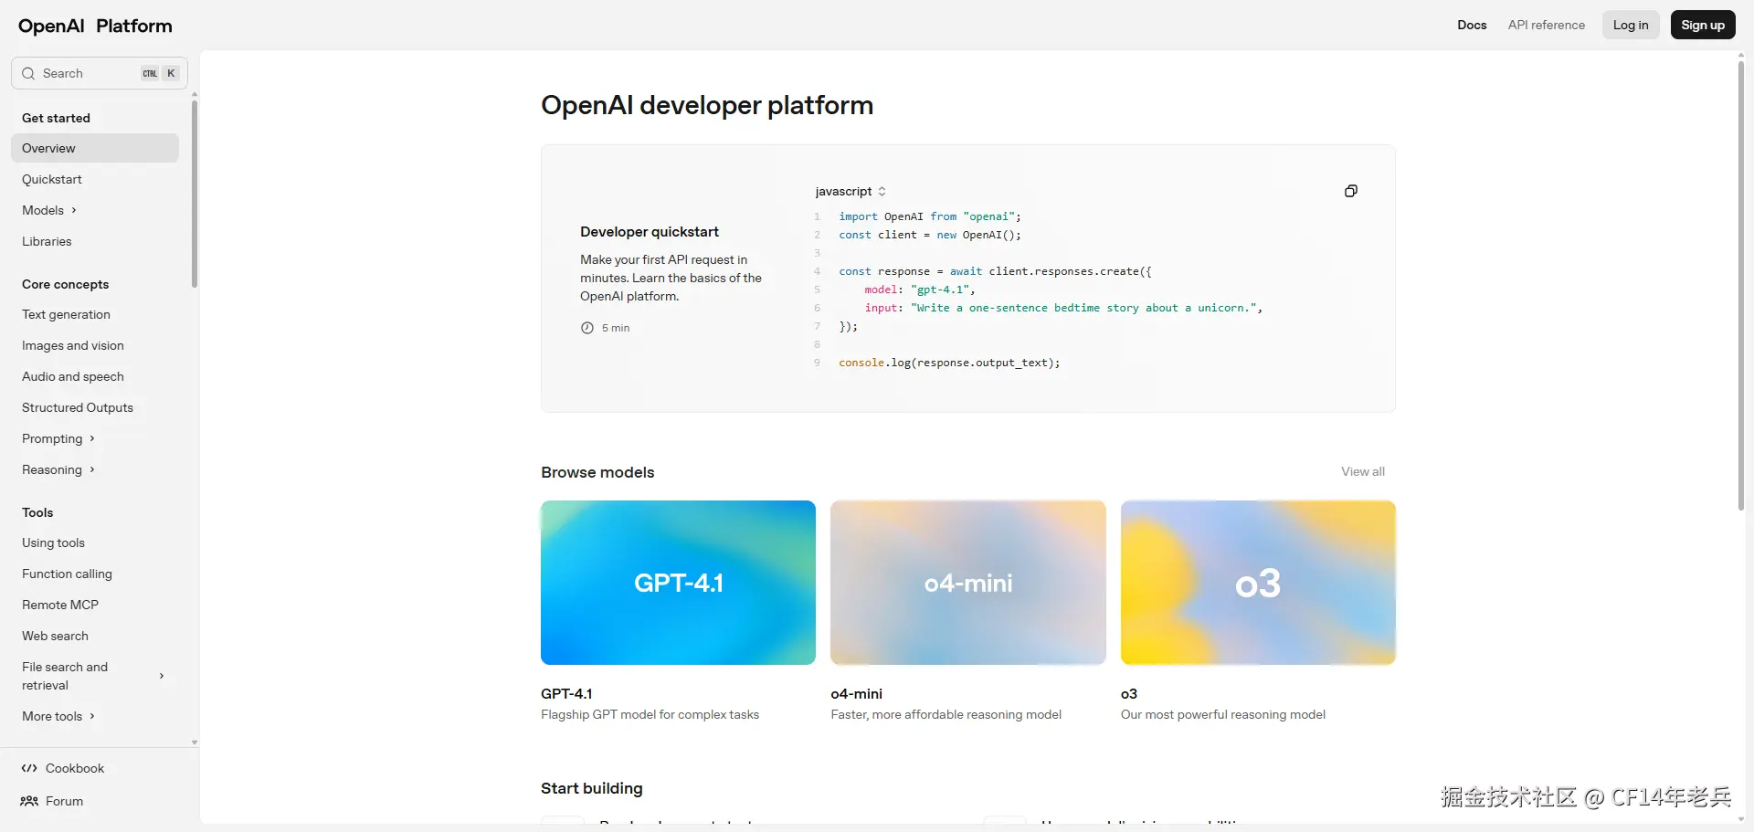Click the Log in button
The image size is (1754, 832).
click(1631, 25)
